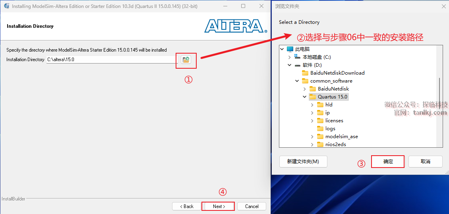Dismiss folder dialog with 取消
Image resolution: width=449 pixels, height=214 pixels.
426,162
